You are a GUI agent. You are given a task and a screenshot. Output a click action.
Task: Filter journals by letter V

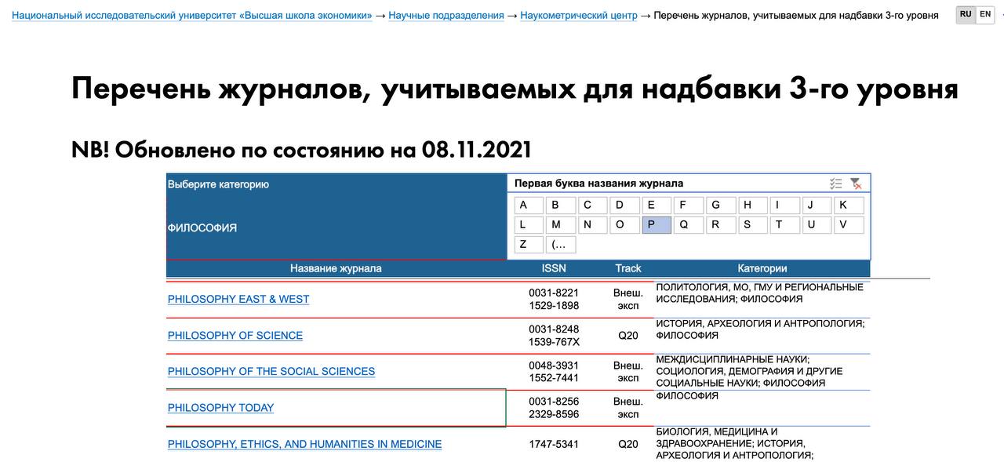point(849,225)
